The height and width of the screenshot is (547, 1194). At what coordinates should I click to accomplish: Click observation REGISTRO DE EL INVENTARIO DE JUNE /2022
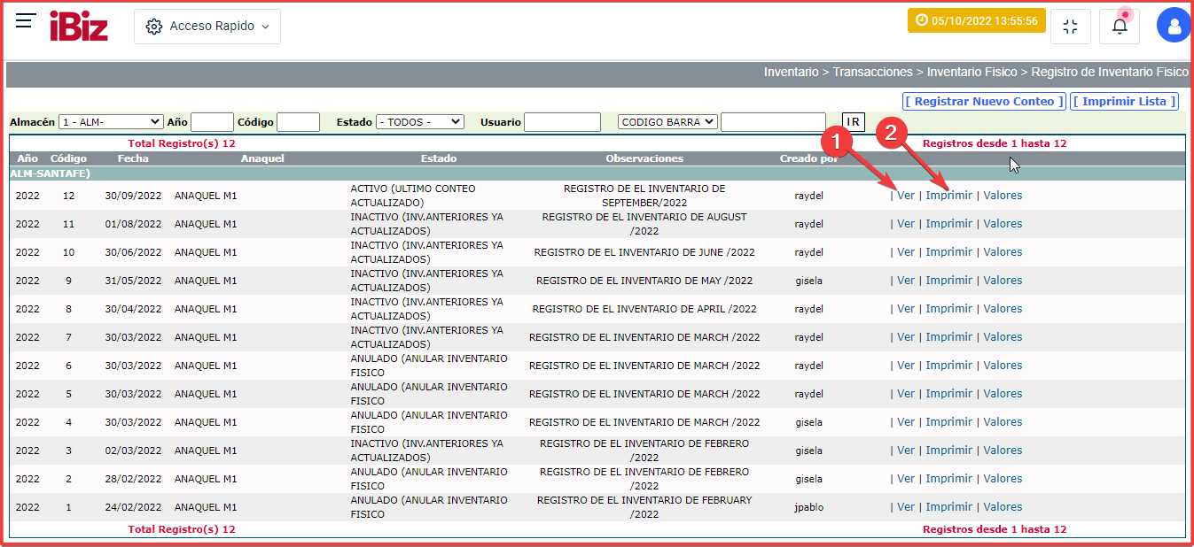(644, 252)
